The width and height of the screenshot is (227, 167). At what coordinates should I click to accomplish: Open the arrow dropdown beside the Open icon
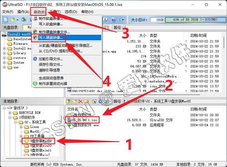click(x=17, y=20)
